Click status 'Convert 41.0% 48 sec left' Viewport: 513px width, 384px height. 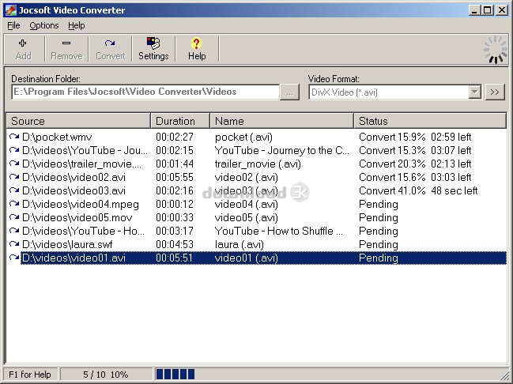pyautogui.click(x=418, y=190)
